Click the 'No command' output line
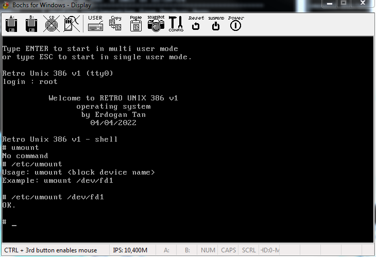 (x=25, y=156)
